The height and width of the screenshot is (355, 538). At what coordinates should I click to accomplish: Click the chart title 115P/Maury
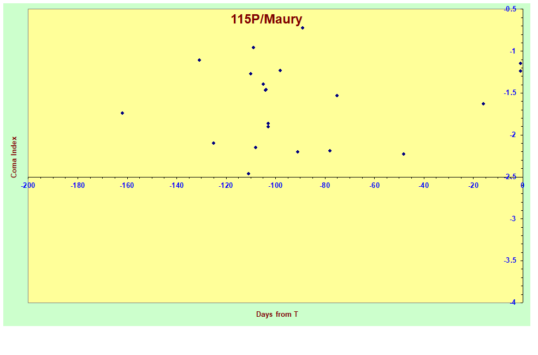click(x=266, y=19)
